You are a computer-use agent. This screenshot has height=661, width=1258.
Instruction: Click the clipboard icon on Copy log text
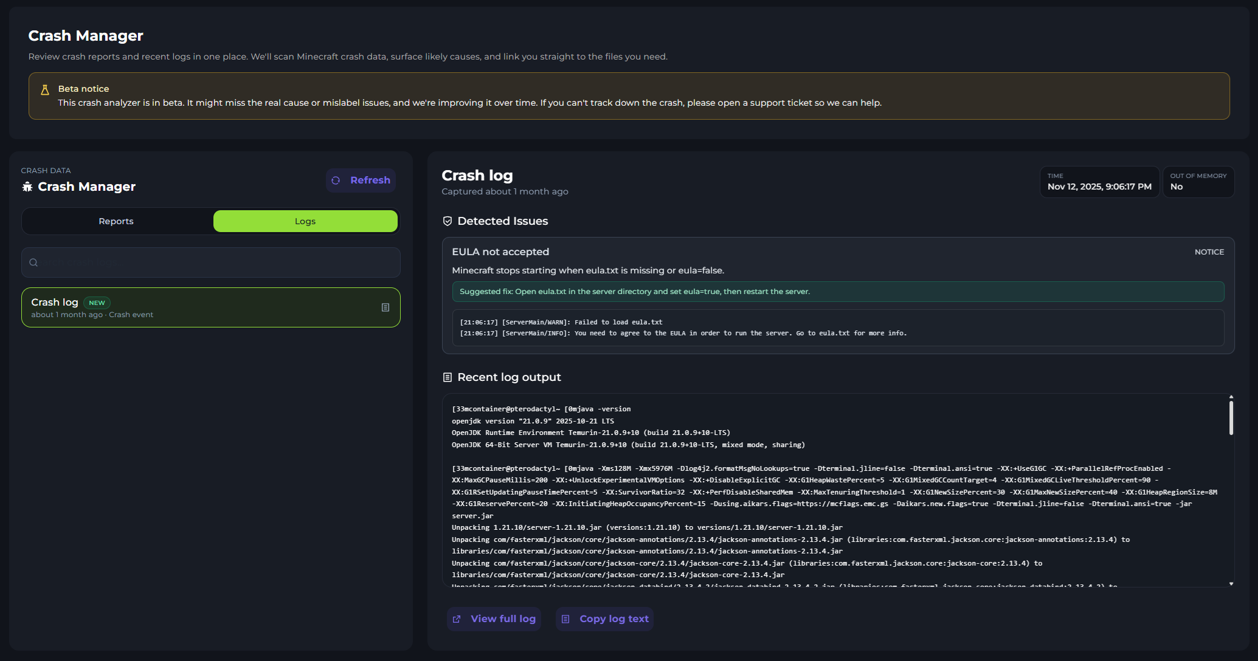click(x=565, y=619)
